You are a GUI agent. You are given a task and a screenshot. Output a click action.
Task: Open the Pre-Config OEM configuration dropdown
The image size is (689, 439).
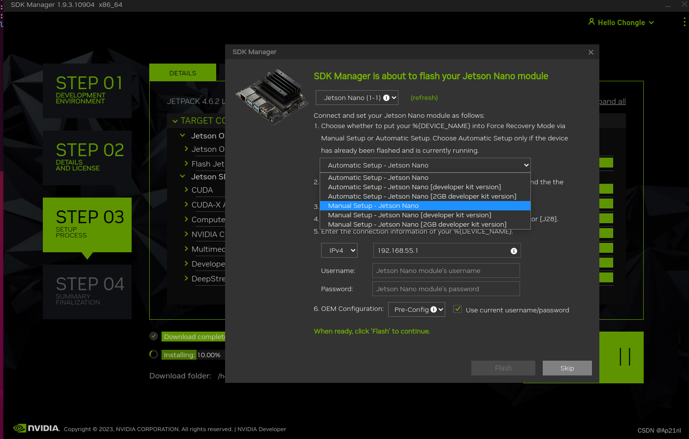(417, 309)
